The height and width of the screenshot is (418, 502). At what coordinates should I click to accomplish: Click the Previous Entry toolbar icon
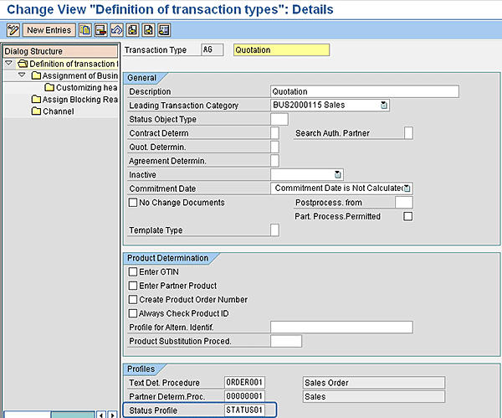(132, 30)
